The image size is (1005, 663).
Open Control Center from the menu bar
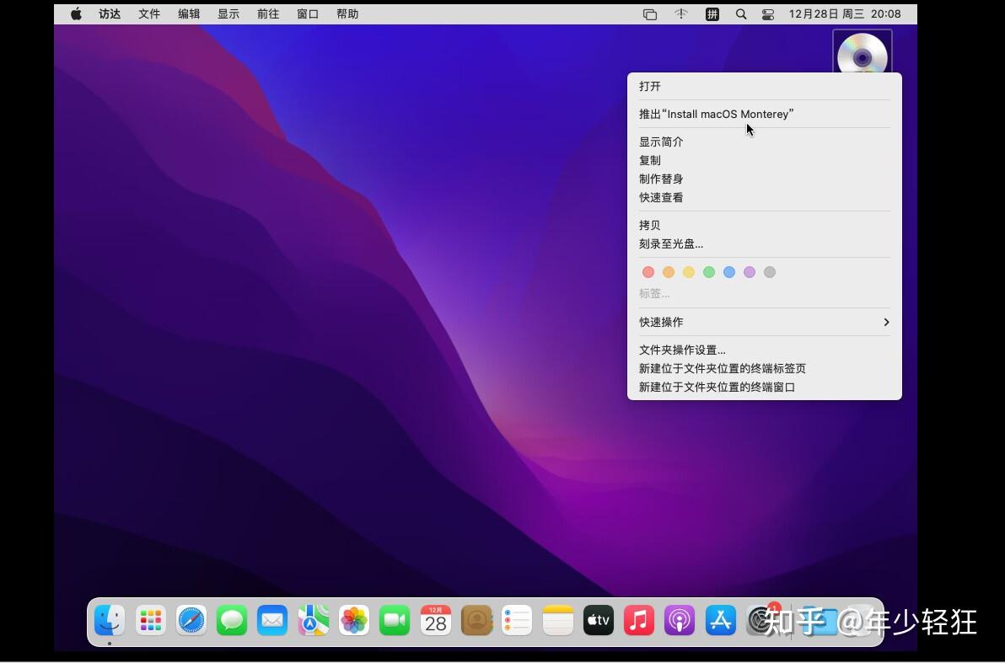(x=768, y=13)
